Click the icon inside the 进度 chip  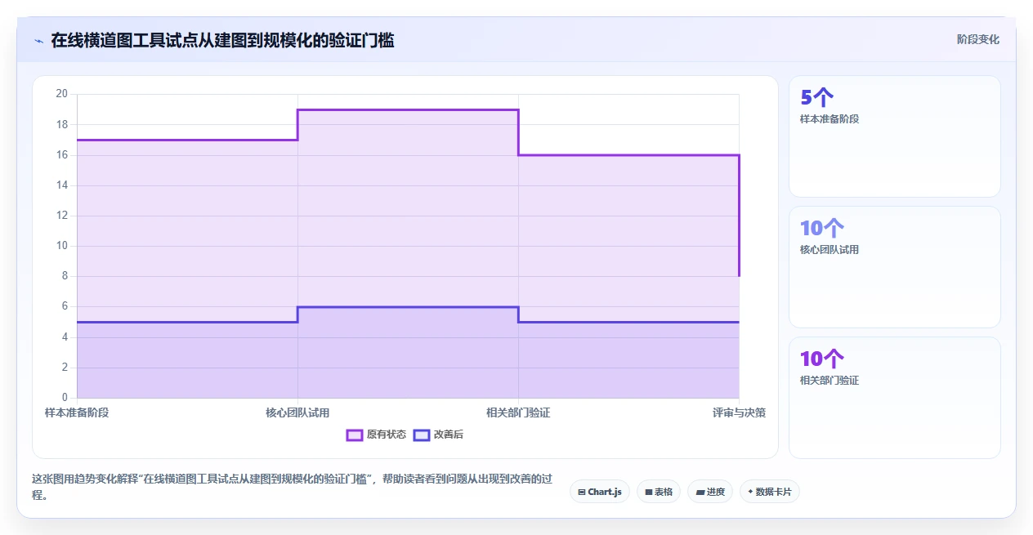[x=700, y=492]
